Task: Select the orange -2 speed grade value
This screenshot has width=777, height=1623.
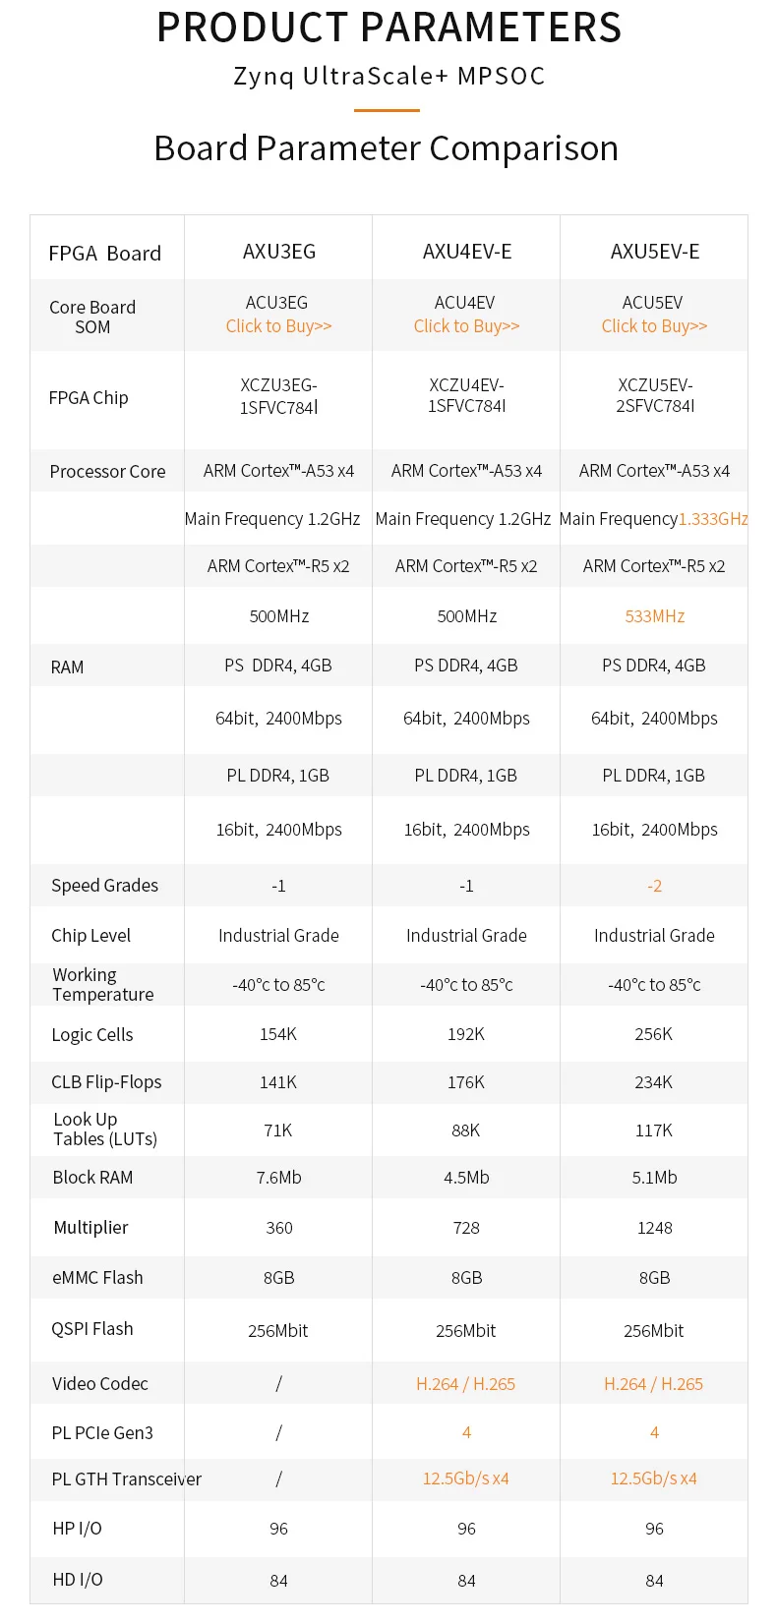Action: 655,886
